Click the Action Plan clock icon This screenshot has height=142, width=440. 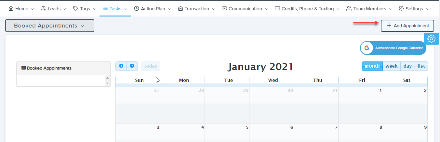(x=137, y=9)
